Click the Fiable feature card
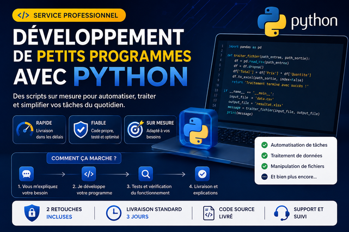Viewport: 349px width, 232px height. coord(95,130)
